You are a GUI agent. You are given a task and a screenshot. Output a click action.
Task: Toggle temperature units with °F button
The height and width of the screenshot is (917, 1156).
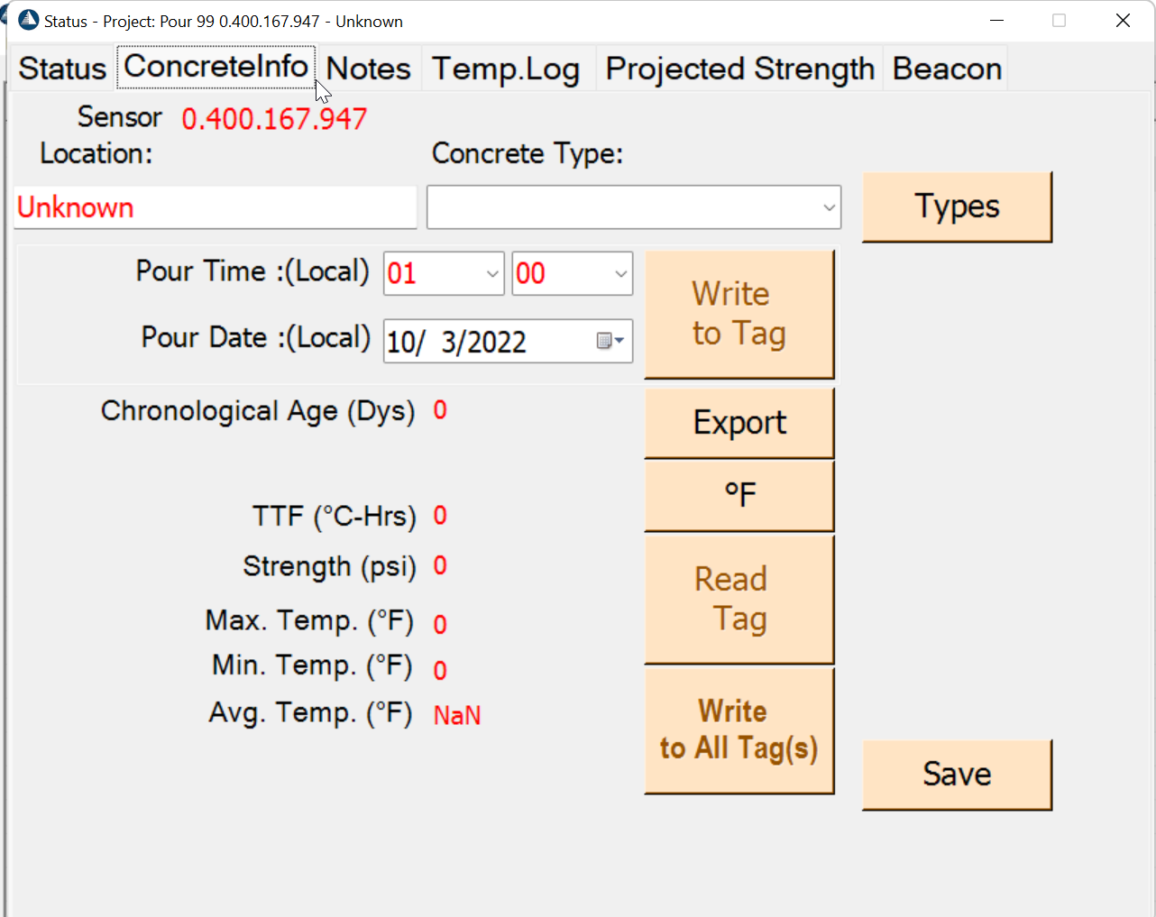click(739, 496)
